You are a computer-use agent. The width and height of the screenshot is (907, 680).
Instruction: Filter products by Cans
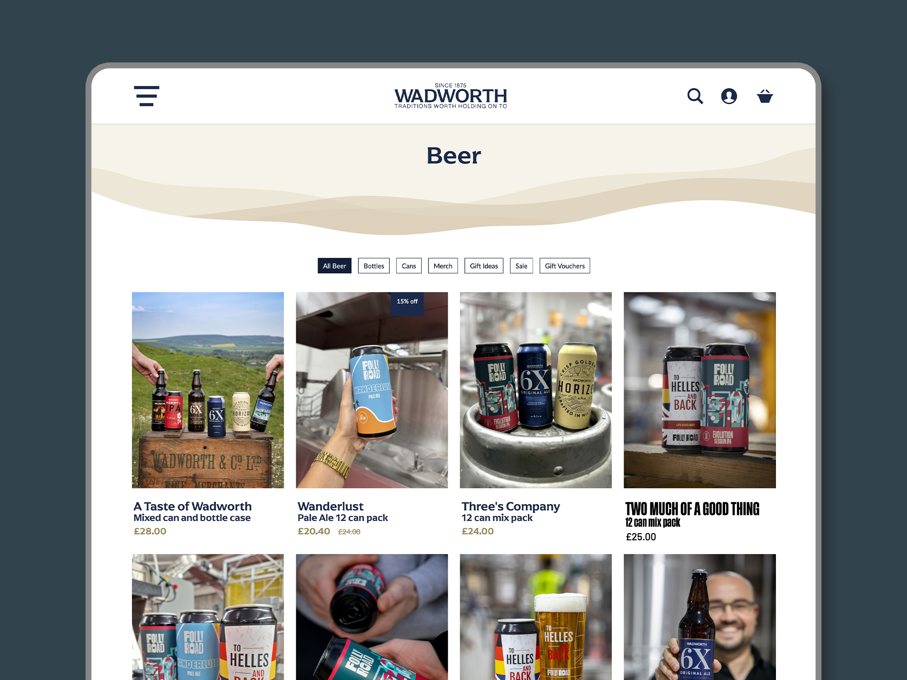409,266
